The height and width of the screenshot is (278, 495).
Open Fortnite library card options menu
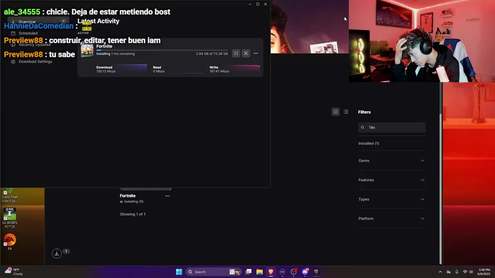[x=167, y=196]
